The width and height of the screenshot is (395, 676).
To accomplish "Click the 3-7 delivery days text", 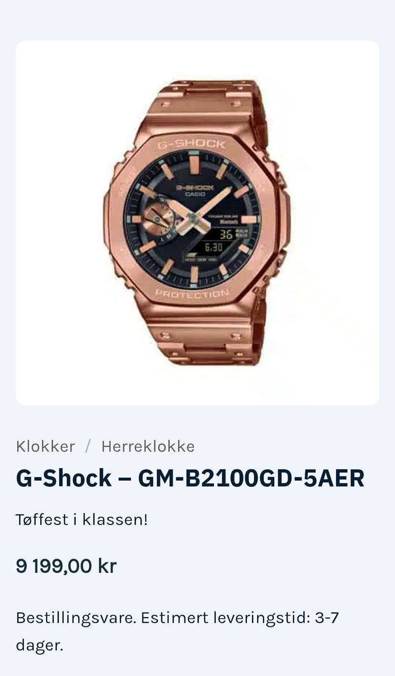I will 327,618.
